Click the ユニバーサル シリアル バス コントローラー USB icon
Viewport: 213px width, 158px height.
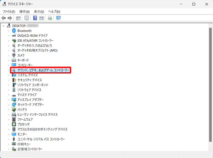tap(14, 139)
